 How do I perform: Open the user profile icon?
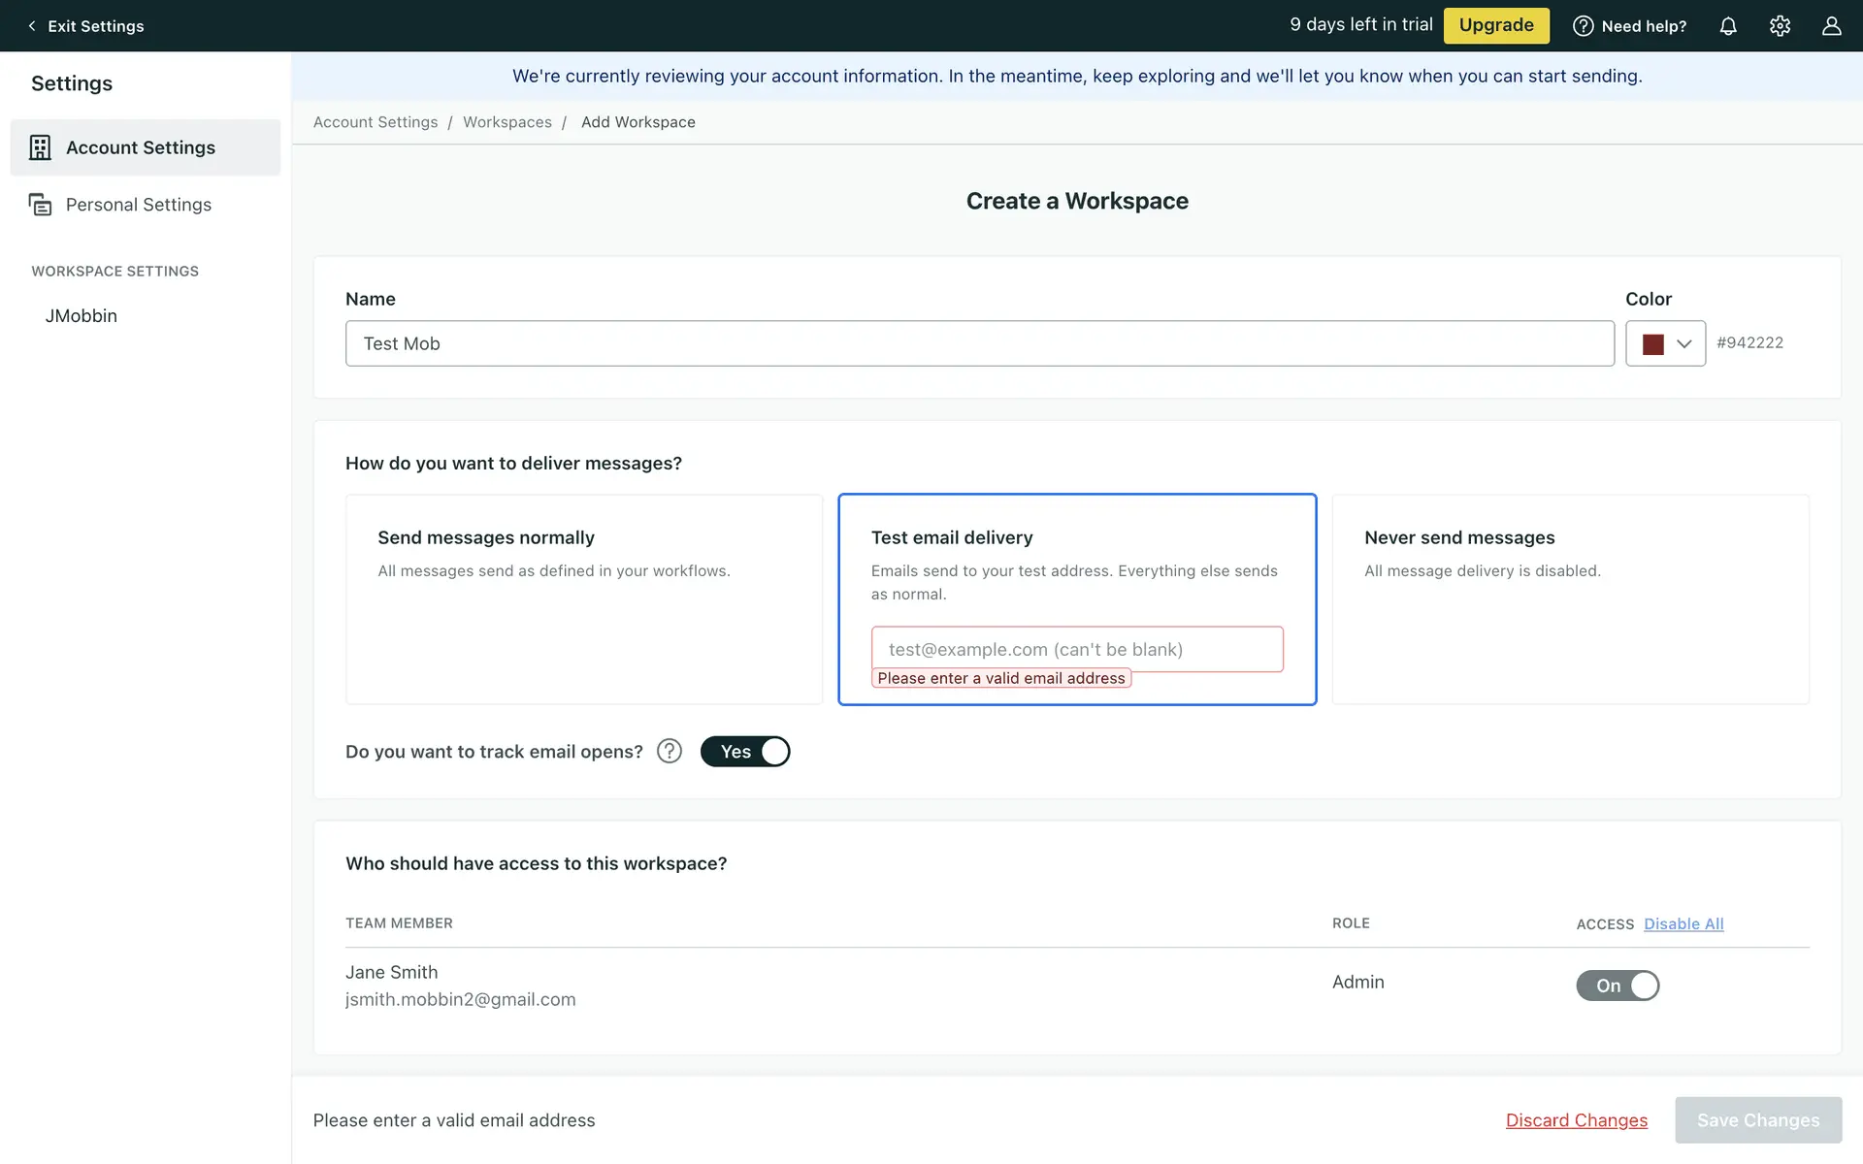tap(1831, 26)
